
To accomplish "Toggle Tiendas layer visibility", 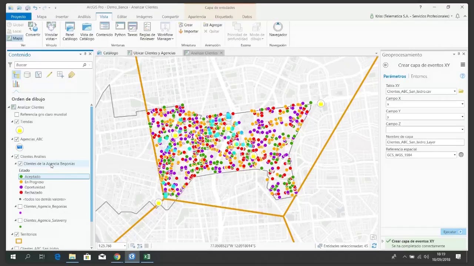I will pyautogui.click(x=17, y=122).
